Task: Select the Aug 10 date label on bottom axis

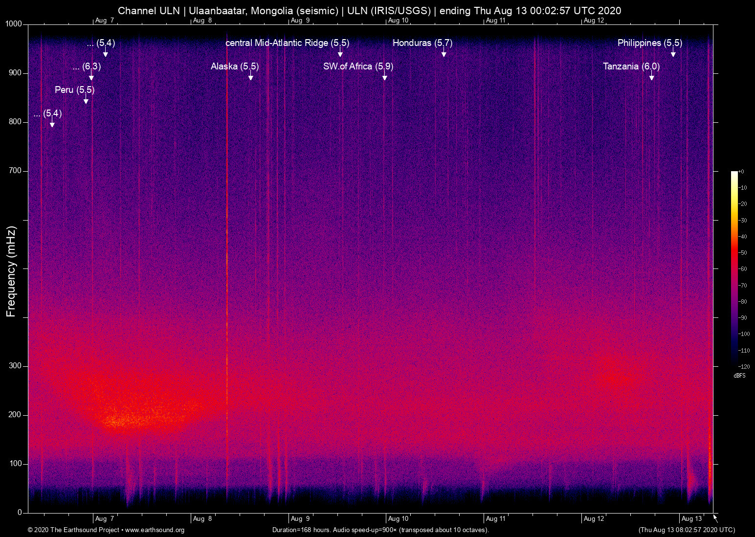Action: (398, 518)
